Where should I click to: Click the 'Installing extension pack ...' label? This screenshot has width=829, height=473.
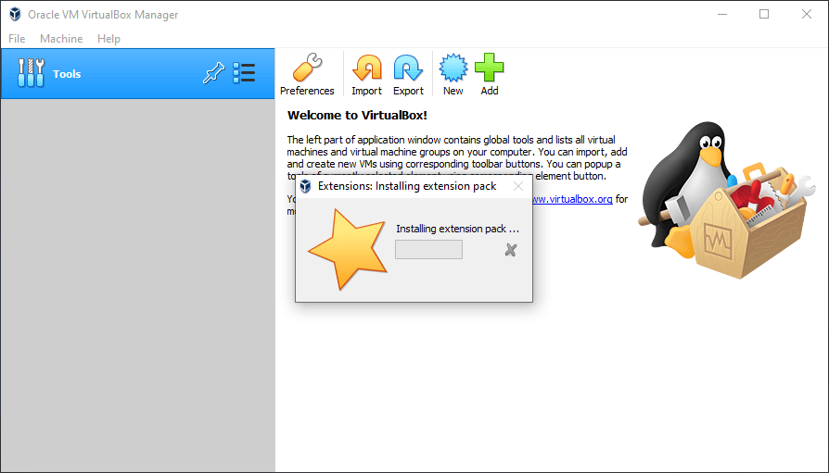tap(457, 229)
